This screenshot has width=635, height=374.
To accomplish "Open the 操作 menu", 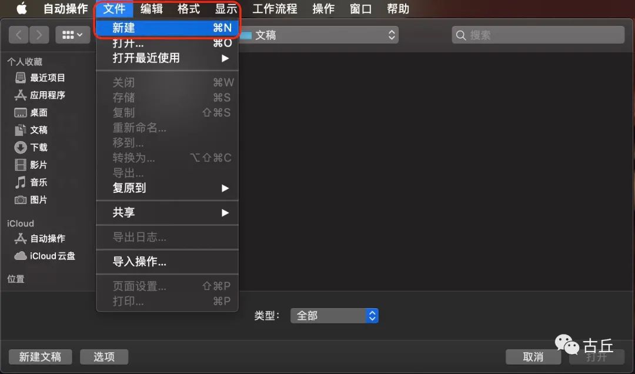I will (323, 8).
